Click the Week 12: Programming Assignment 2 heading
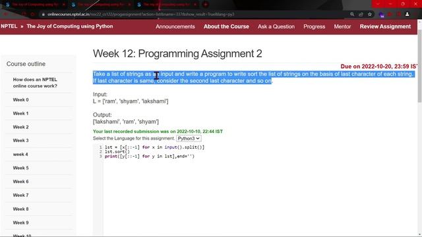 tap(177, 54)
